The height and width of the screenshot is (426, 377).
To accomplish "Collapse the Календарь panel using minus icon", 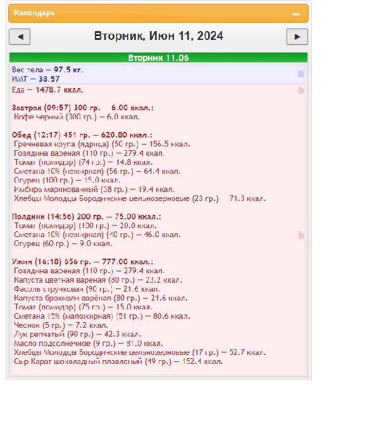I will (296, 14).
